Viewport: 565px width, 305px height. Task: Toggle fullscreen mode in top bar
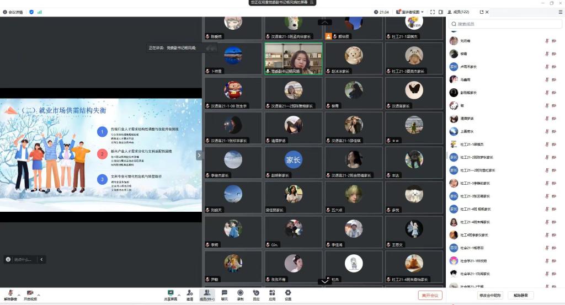pos(433,12)
